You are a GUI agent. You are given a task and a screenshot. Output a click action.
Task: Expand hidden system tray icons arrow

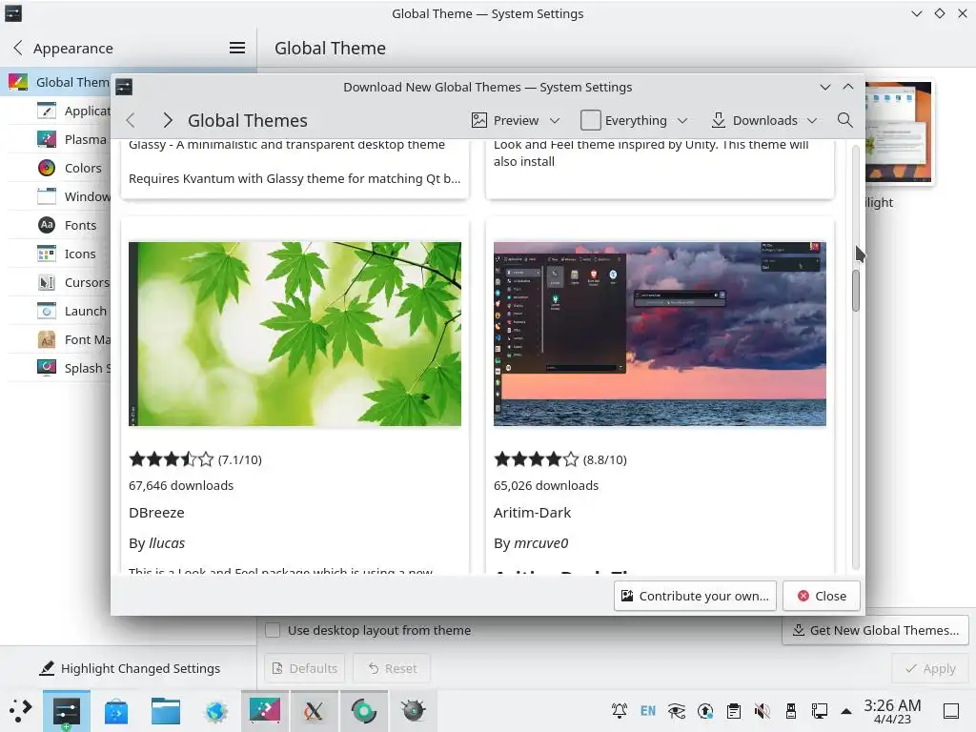tap(846, 711)
